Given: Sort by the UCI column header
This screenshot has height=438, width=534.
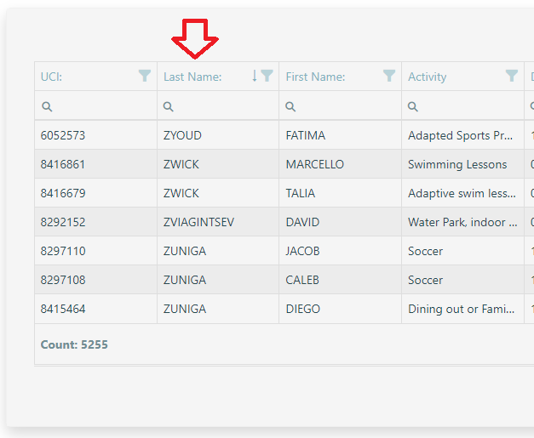Looking at the screenshot, I should [52, 77].
